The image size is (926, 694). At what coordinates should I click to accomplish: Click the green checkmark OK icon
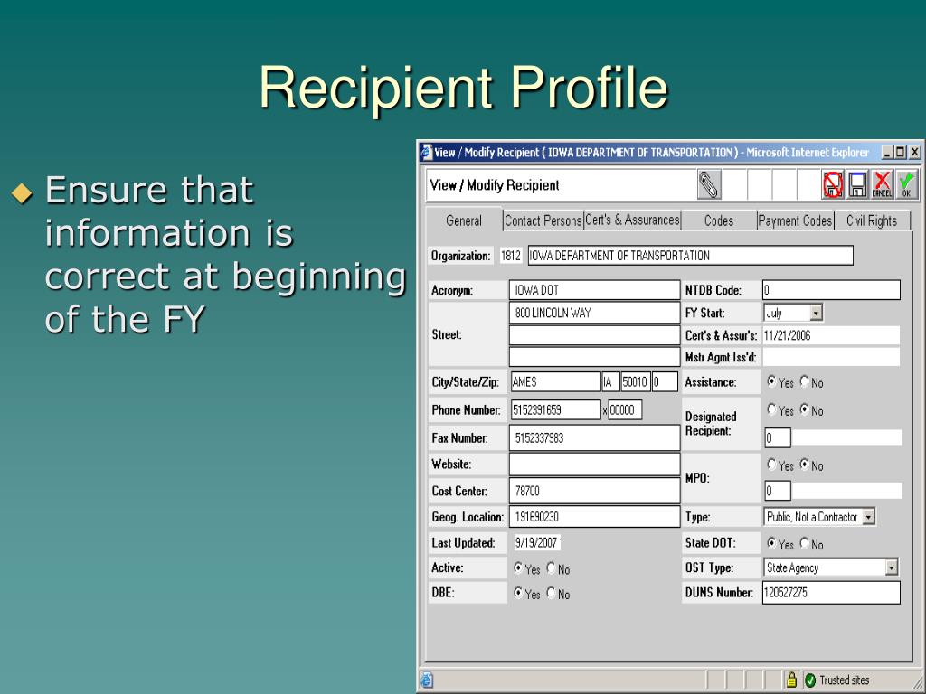coord(906,184)
